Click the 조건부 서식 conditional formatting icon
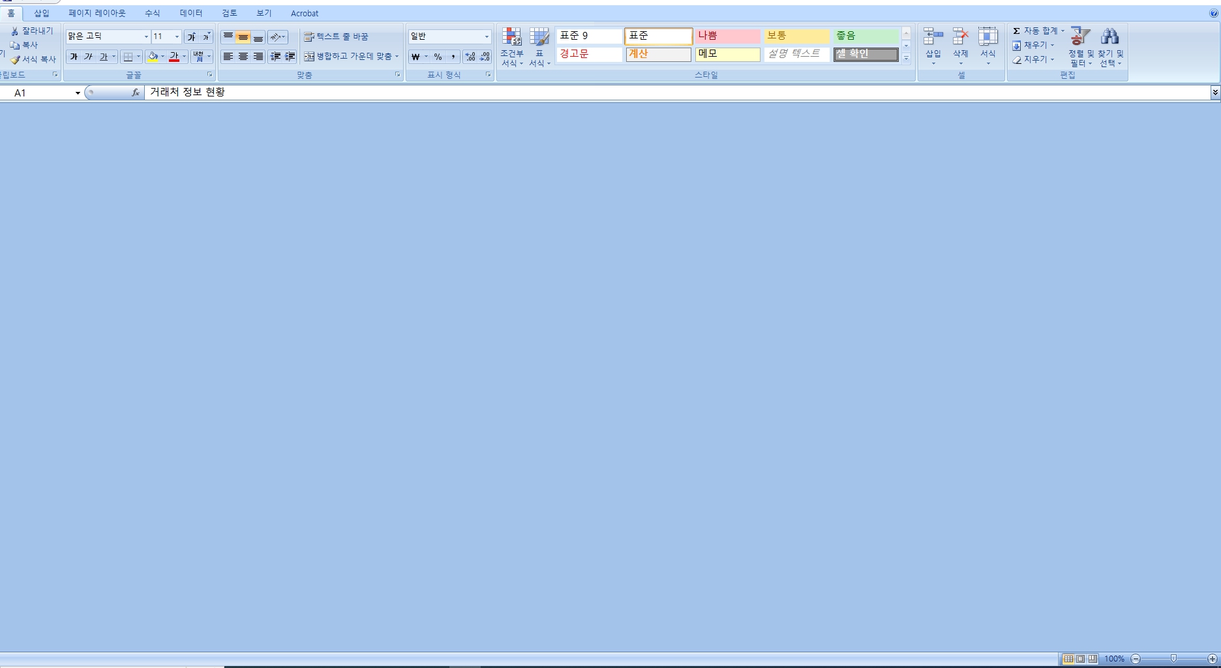The width and height of the screenshot is (1221, 668). pos(511,37)
